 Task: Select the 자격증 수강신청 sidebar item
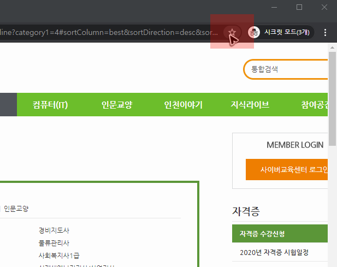tap(280, 234)
